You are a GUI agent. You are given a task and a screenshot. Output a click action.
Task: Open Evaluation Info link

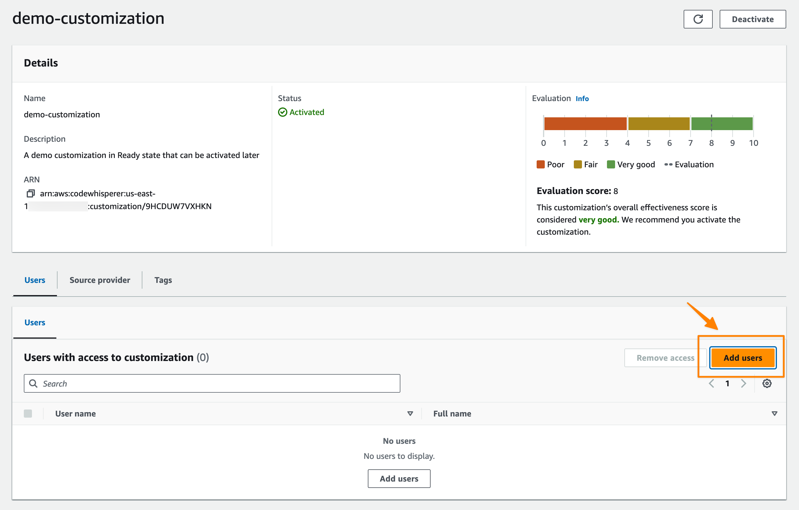(x=582, y=98)
